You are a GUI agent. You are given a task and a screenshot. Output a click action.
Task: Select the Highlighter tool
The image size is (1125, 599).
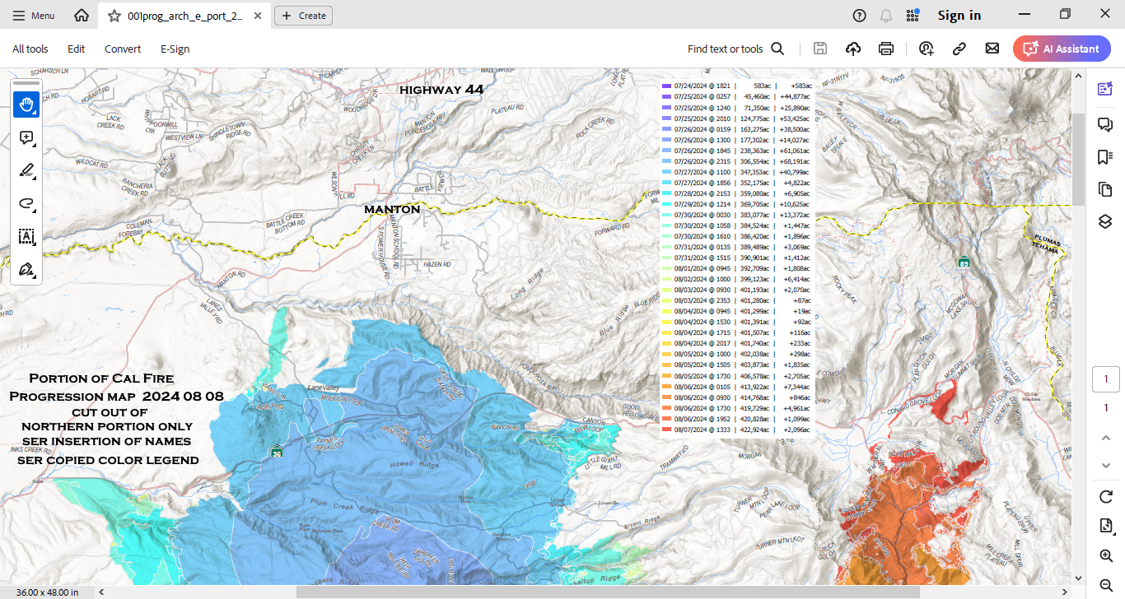[26, 170]
